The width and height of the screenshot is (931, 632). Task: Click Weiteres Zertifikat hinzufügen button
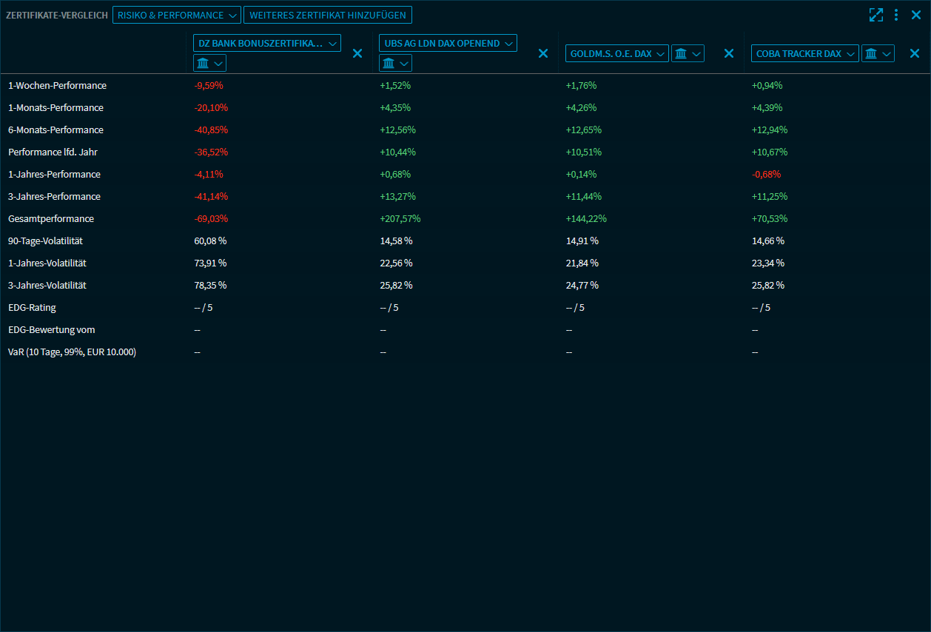pos(328,15)
